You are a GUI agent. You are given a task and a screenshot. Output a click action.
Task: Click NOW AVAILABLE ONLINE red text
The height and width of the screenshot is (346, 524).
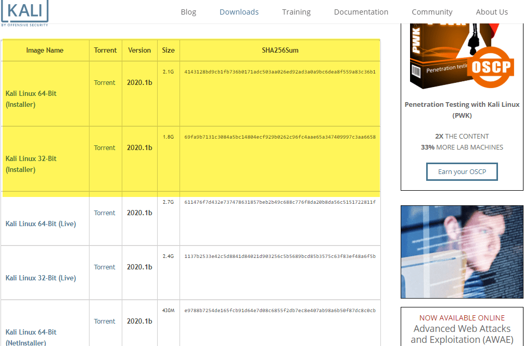(x=462, y=318)
